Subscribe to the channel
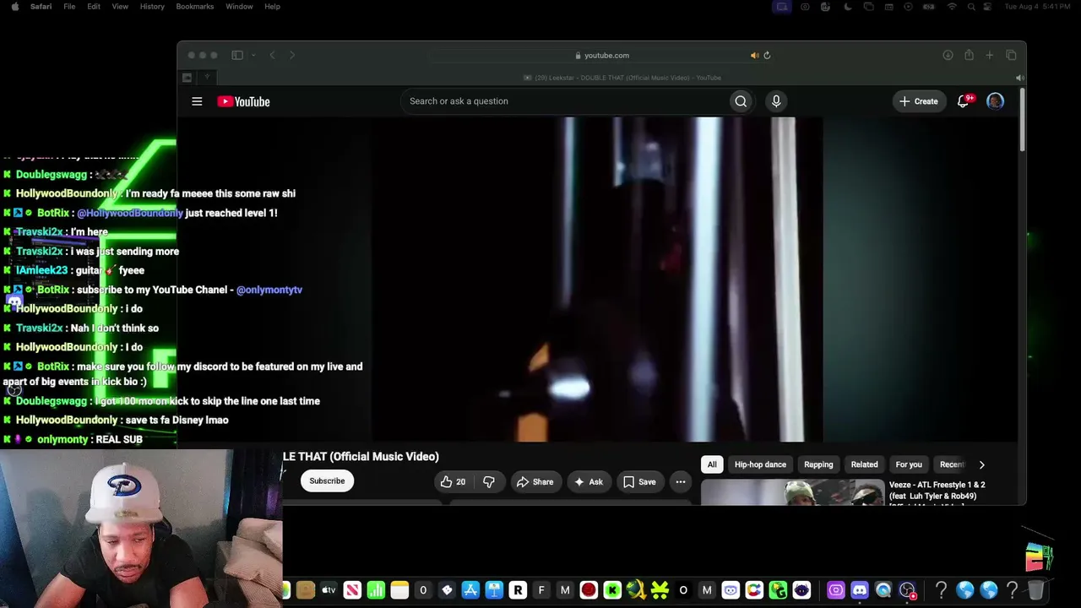 327,481
